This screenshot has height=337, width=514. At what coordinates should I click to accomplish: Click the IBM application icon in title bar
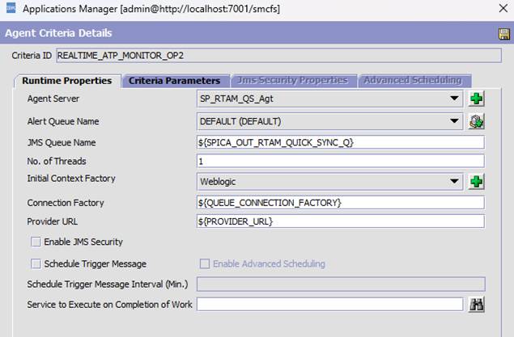pyautogui.click(x=10, y=11)
